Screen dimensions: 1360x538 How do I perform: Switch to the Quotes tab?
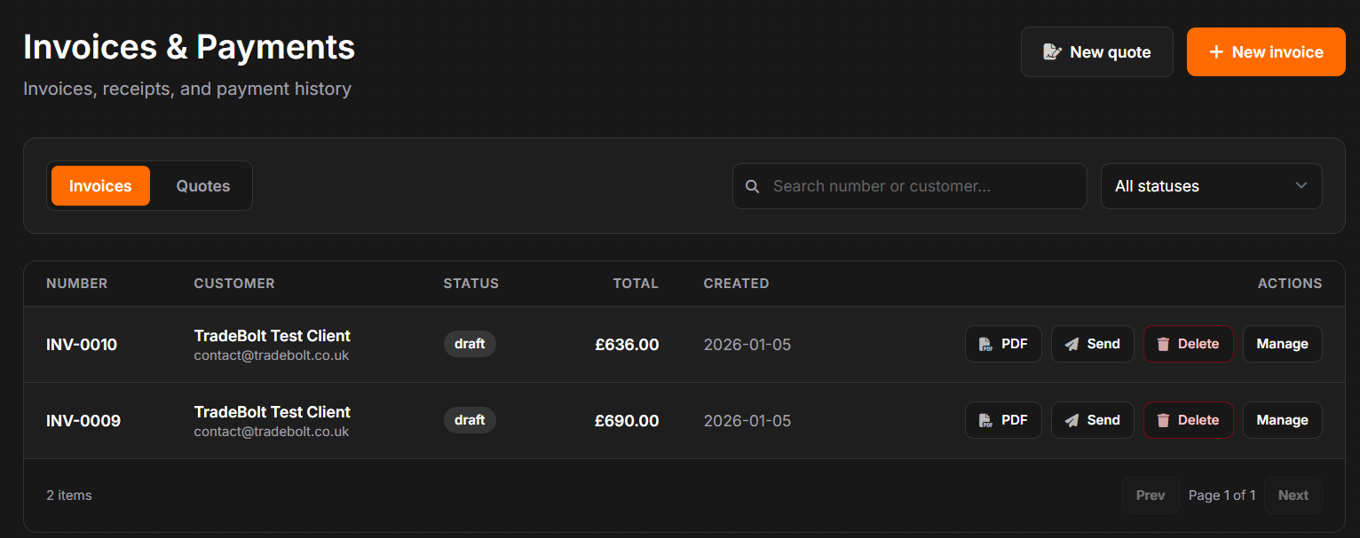202,186
